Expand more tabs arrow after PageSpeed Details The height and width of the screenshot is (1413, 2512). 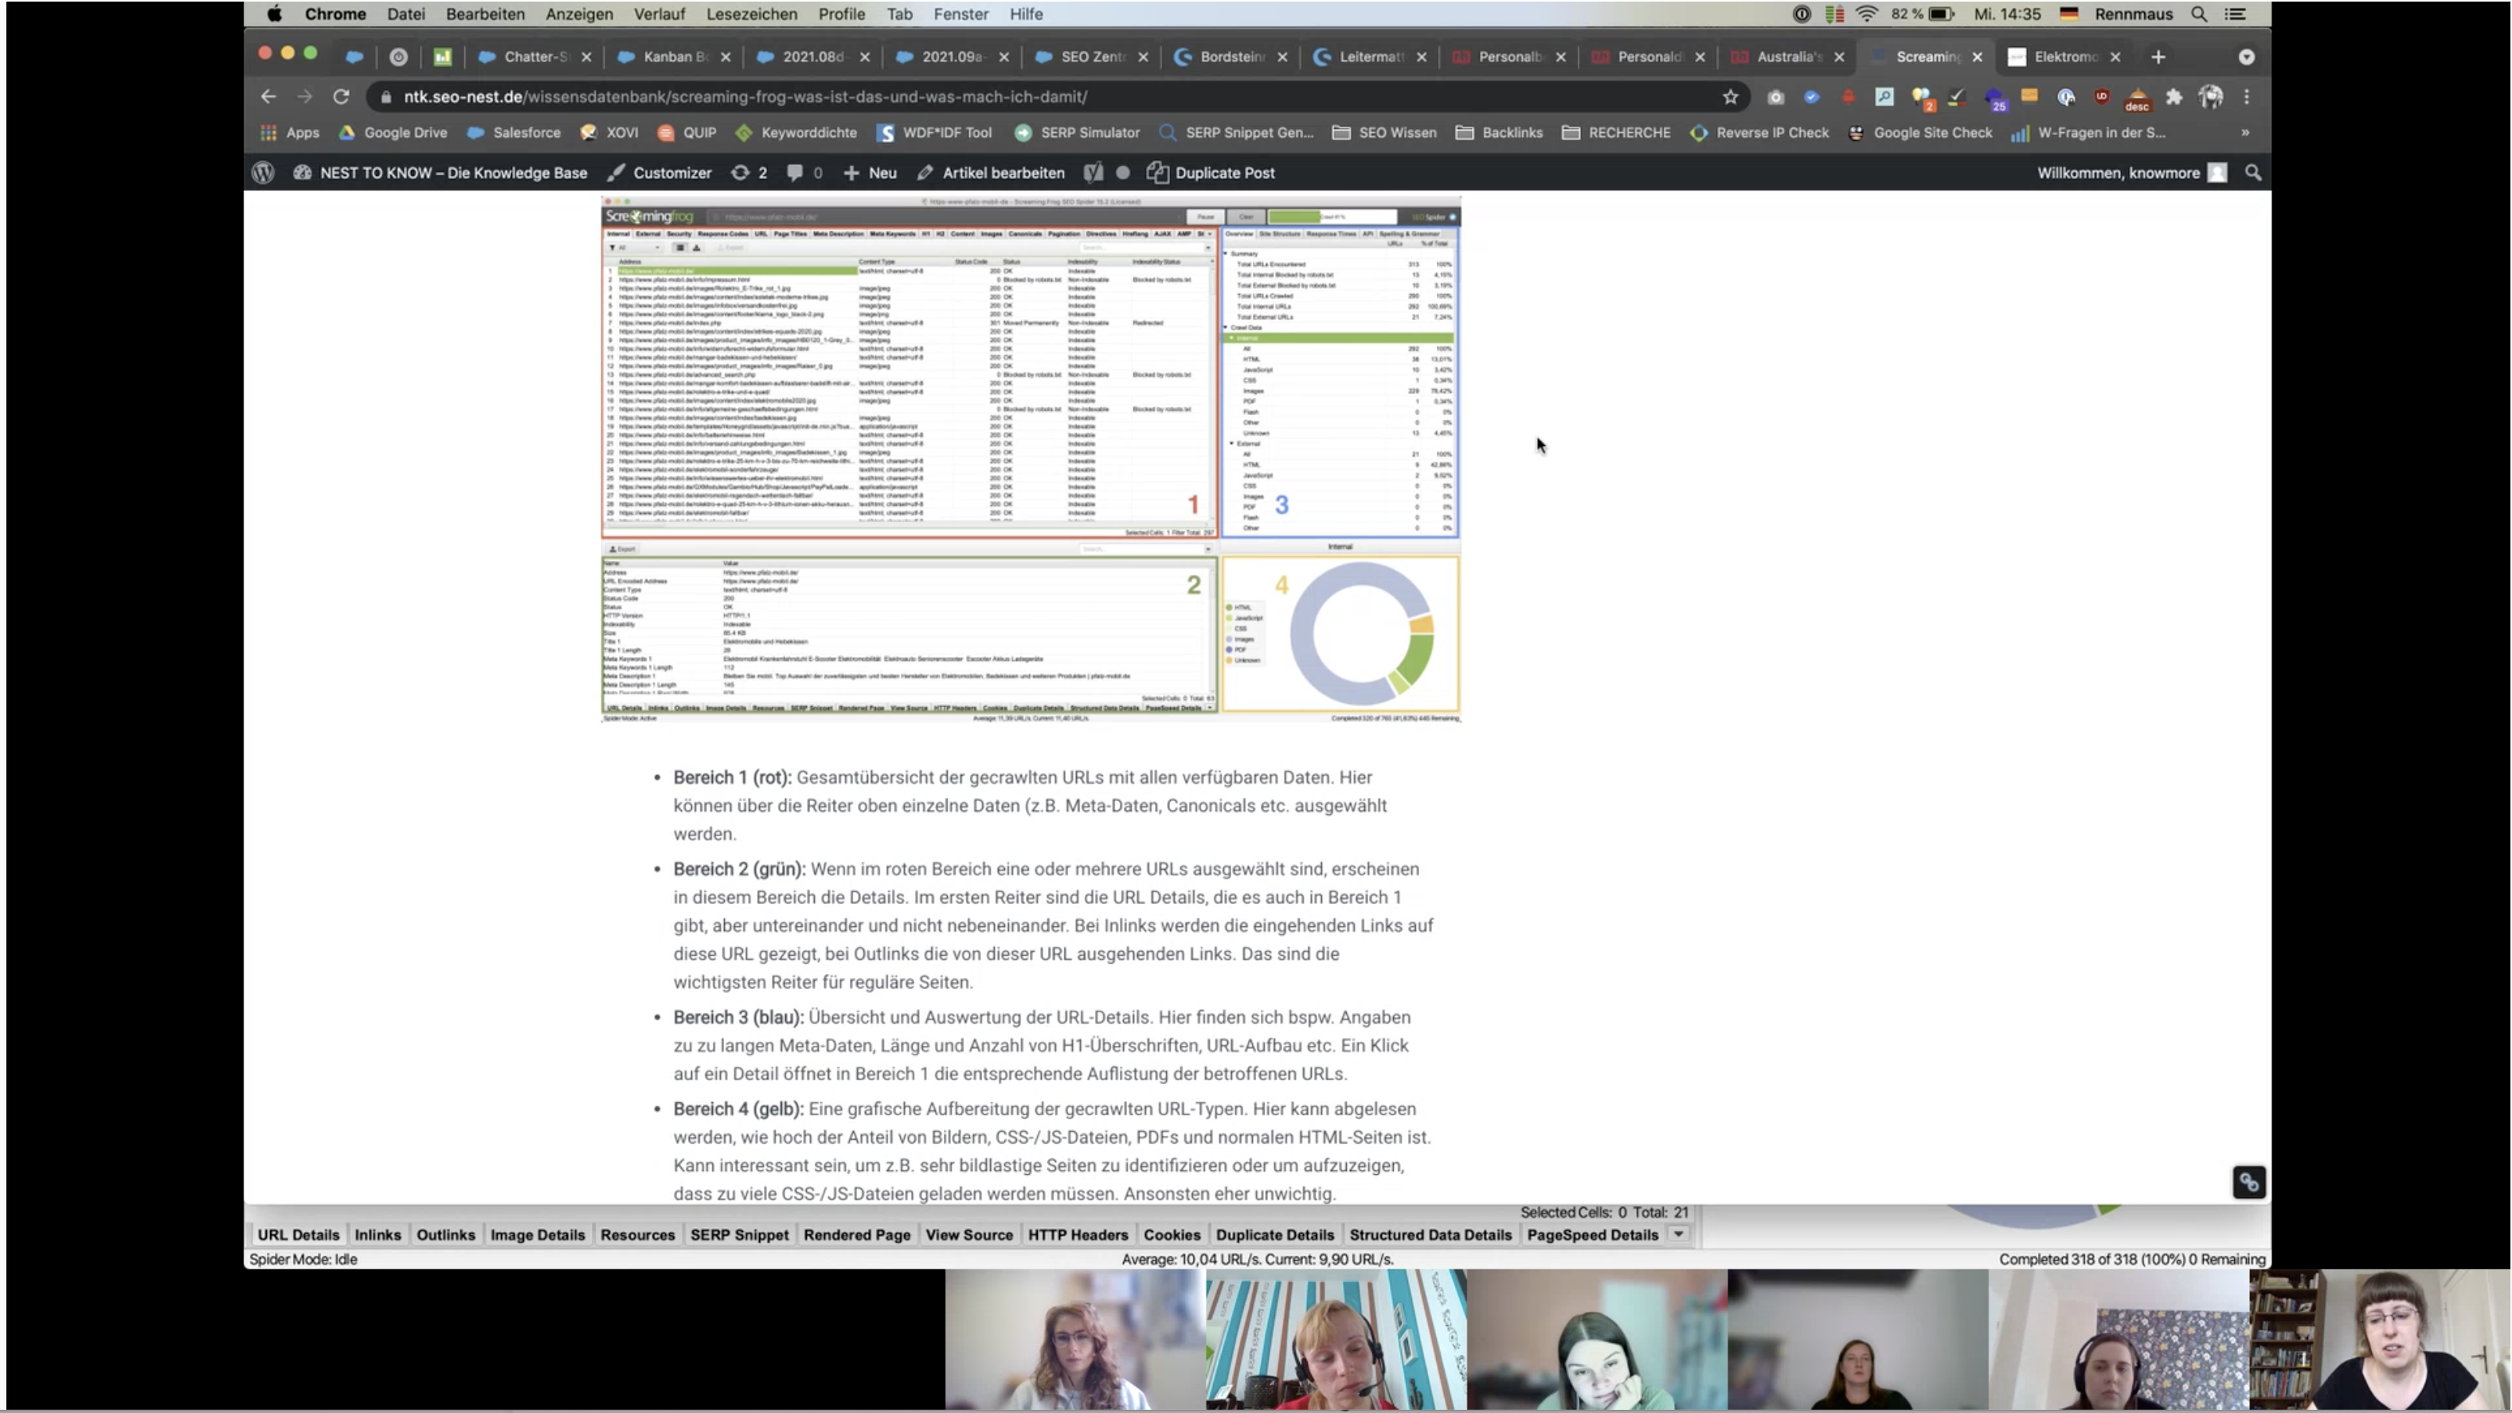pos(1678,1235)
